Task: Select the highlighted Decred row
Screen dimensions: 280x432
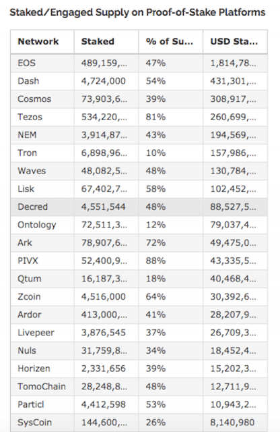Action: point(139,207)
